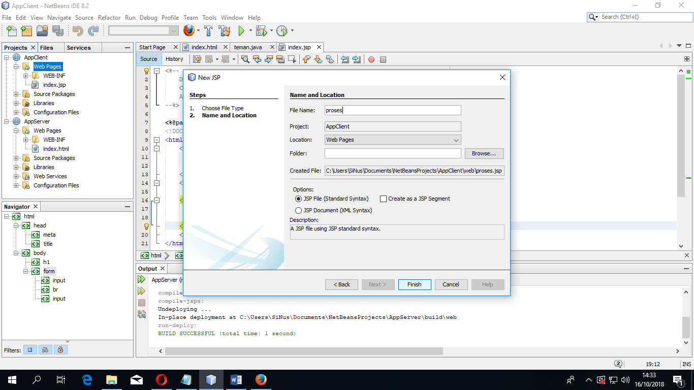Viewport: 694px width, 390px height.
Task: Click the File Name input field
Action: (x=393, y=110)
